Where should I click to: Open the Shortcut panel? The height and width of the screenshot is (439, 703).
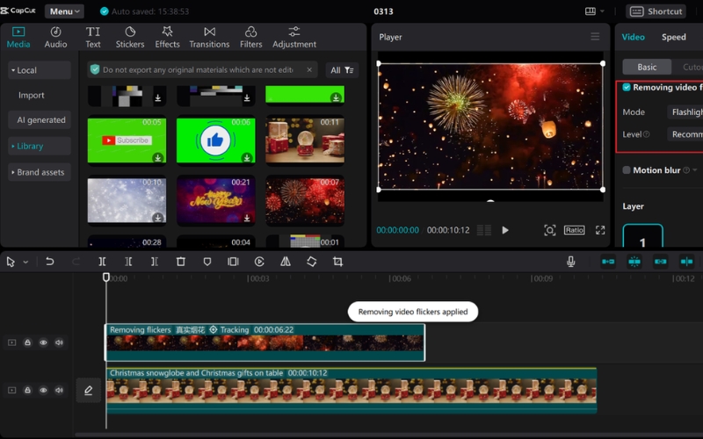point(656,11)
